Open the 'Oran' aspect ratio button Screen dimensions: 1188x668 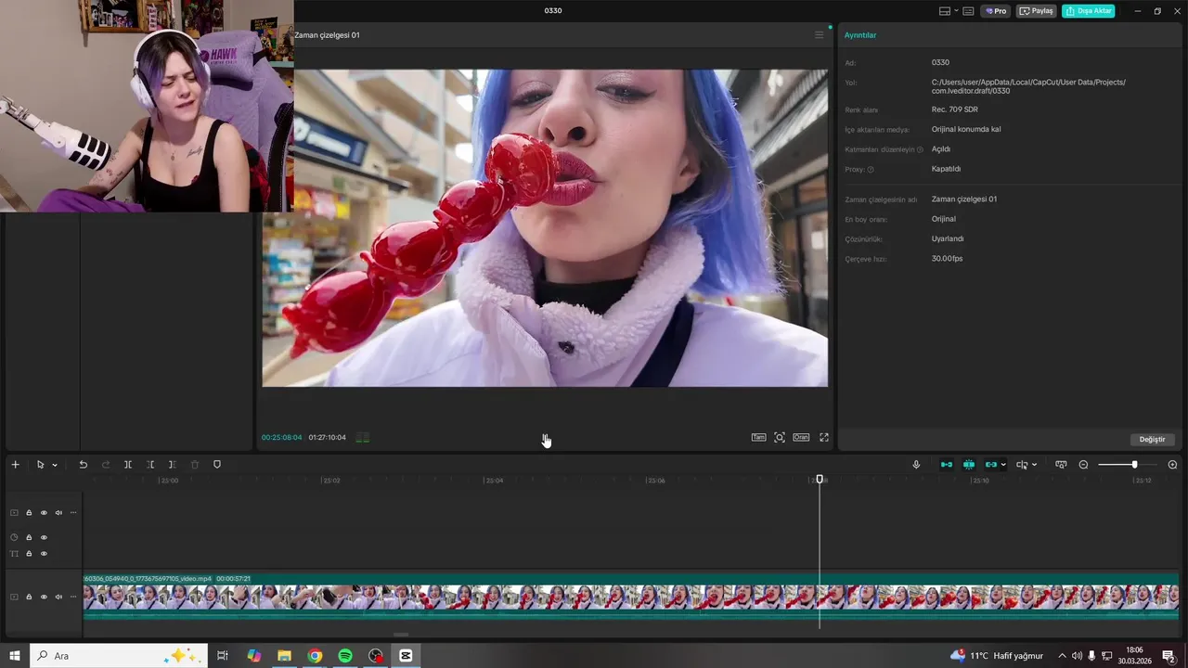[800, 438]
